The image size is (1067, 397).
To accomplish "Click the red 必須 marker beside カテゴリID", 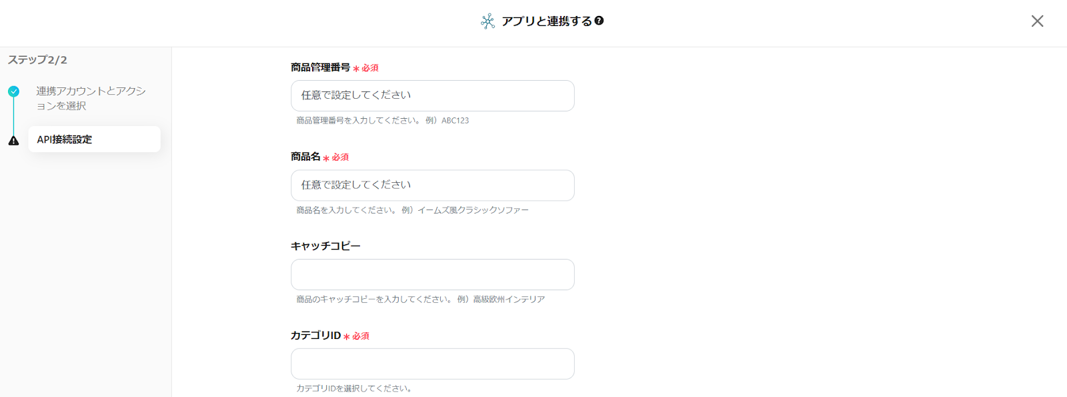I will click(360, 336).
